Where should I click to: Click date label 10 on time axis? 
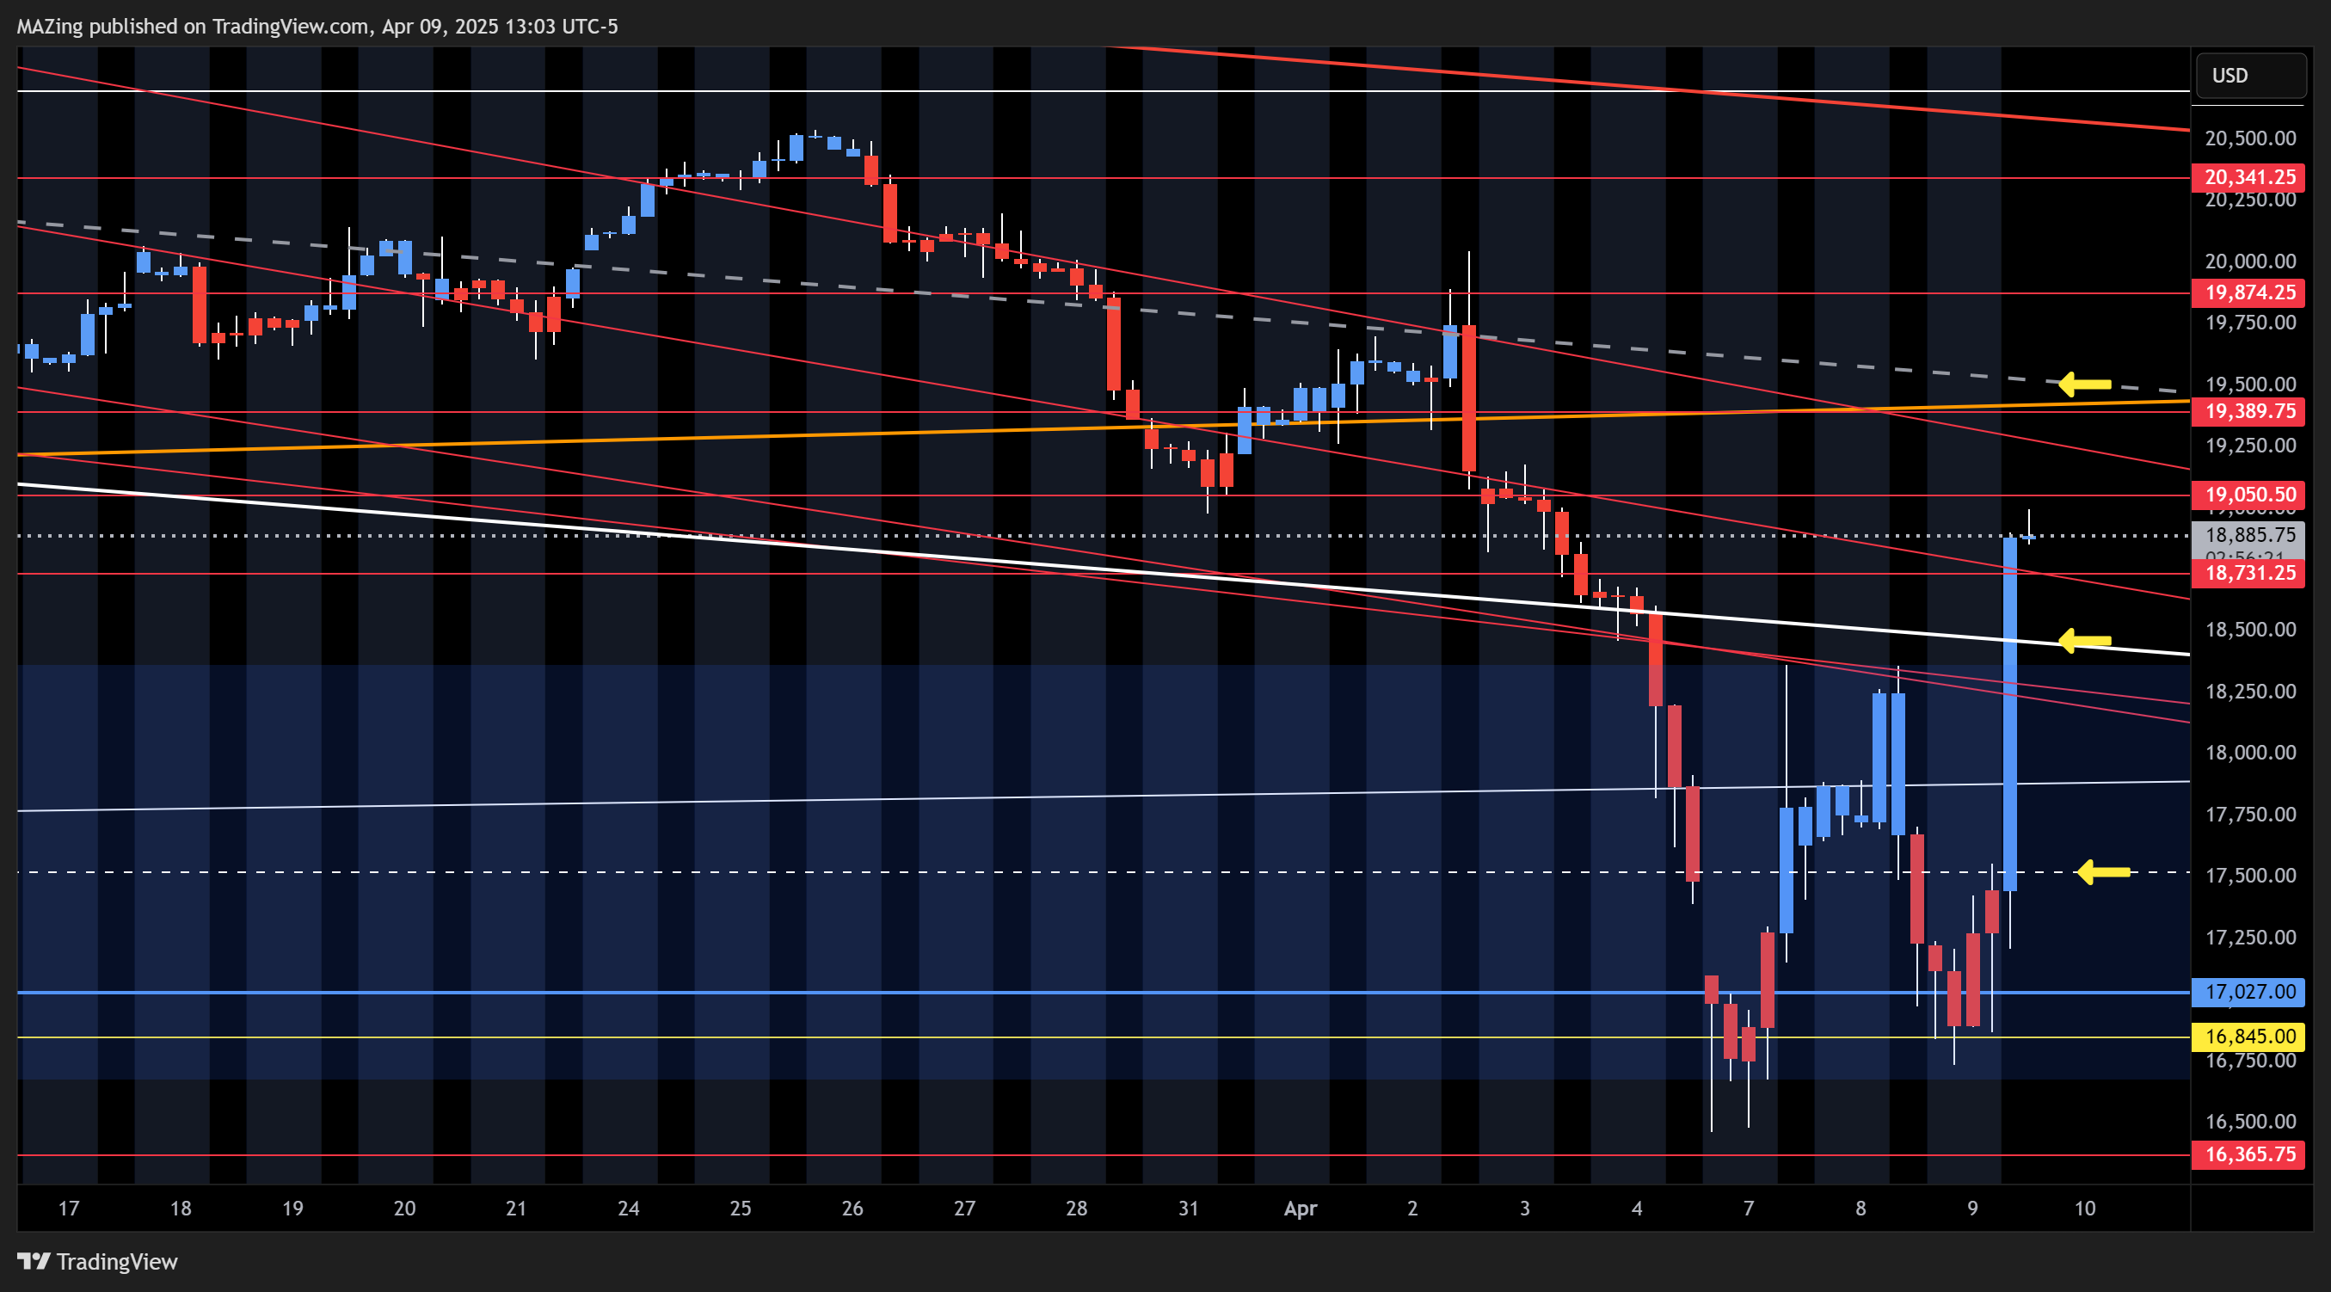pos(2085,1209)
